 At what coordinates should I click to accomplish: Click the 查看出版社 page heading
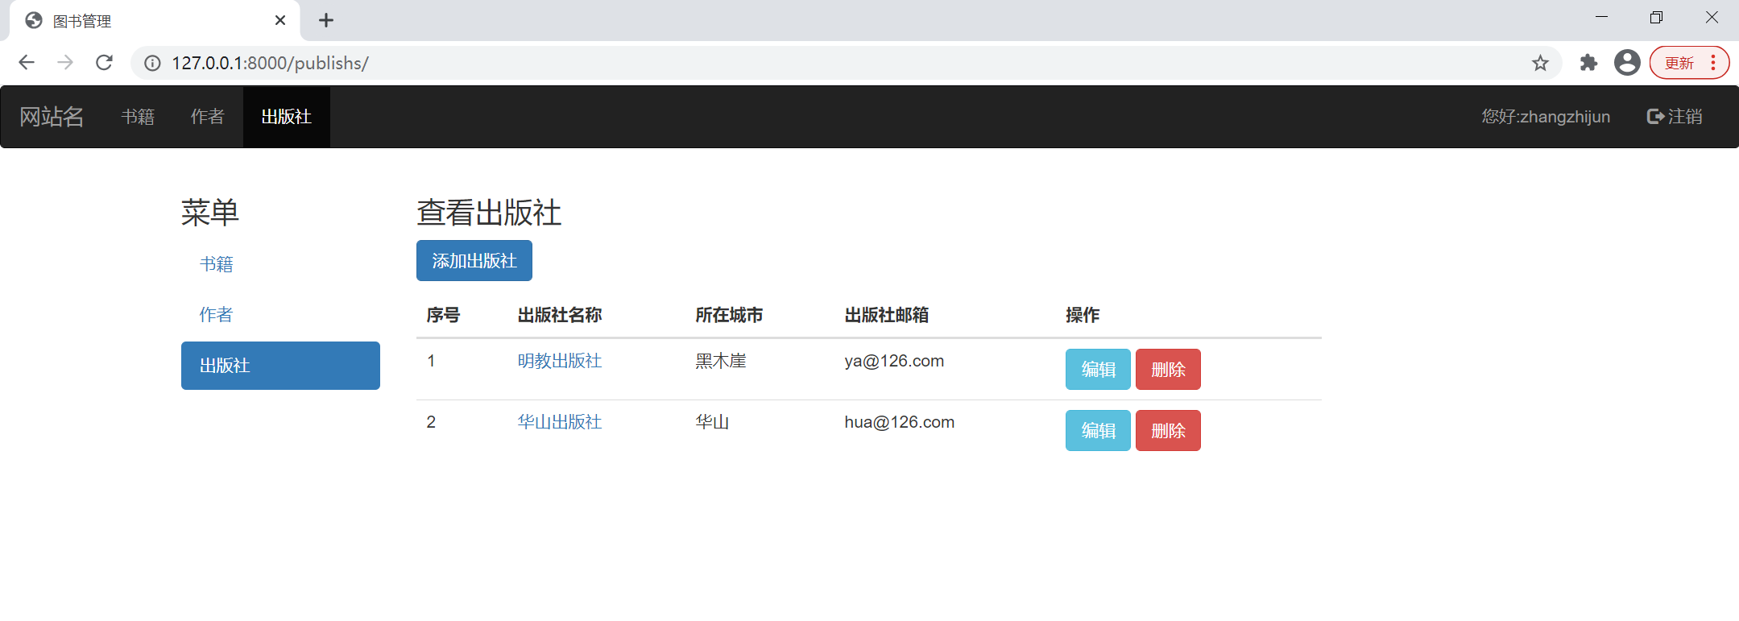489,213
